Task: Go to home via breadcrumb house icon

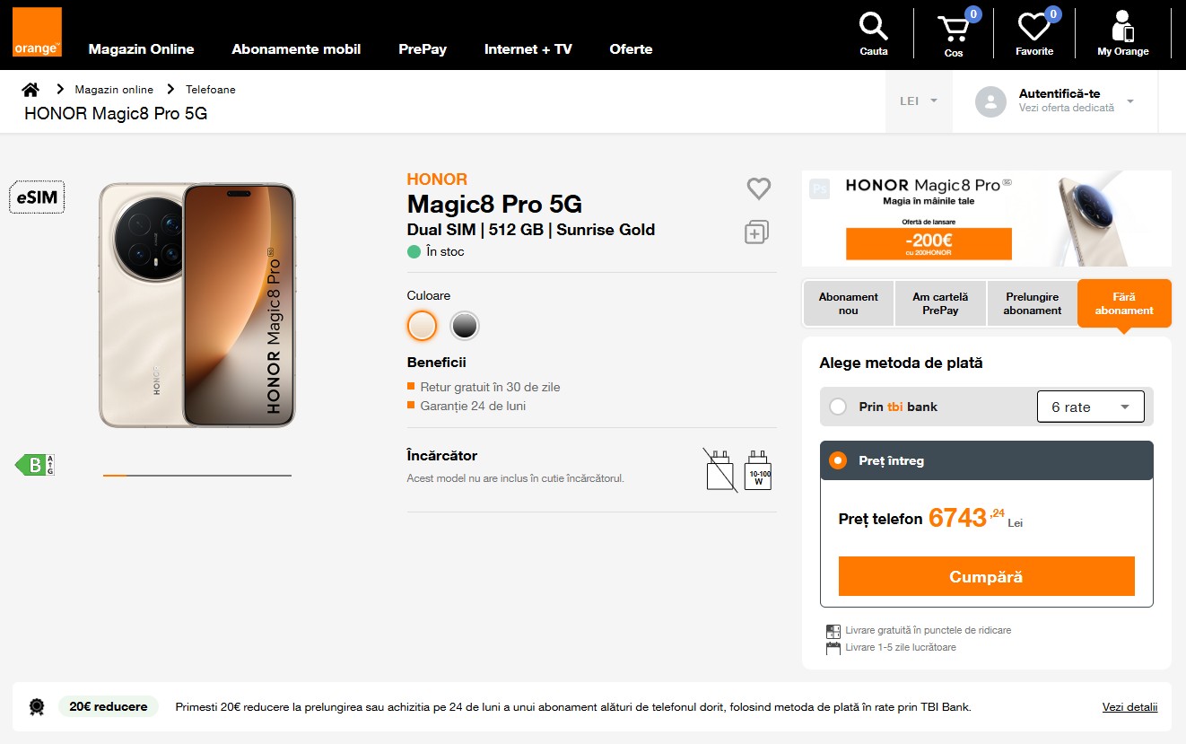Action: coord(31,90)
